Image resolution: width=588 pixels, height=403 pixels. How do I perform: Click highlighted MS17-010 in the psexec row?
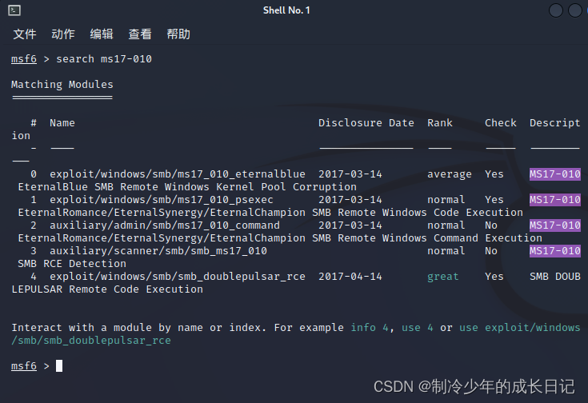(x=555, y=199)
